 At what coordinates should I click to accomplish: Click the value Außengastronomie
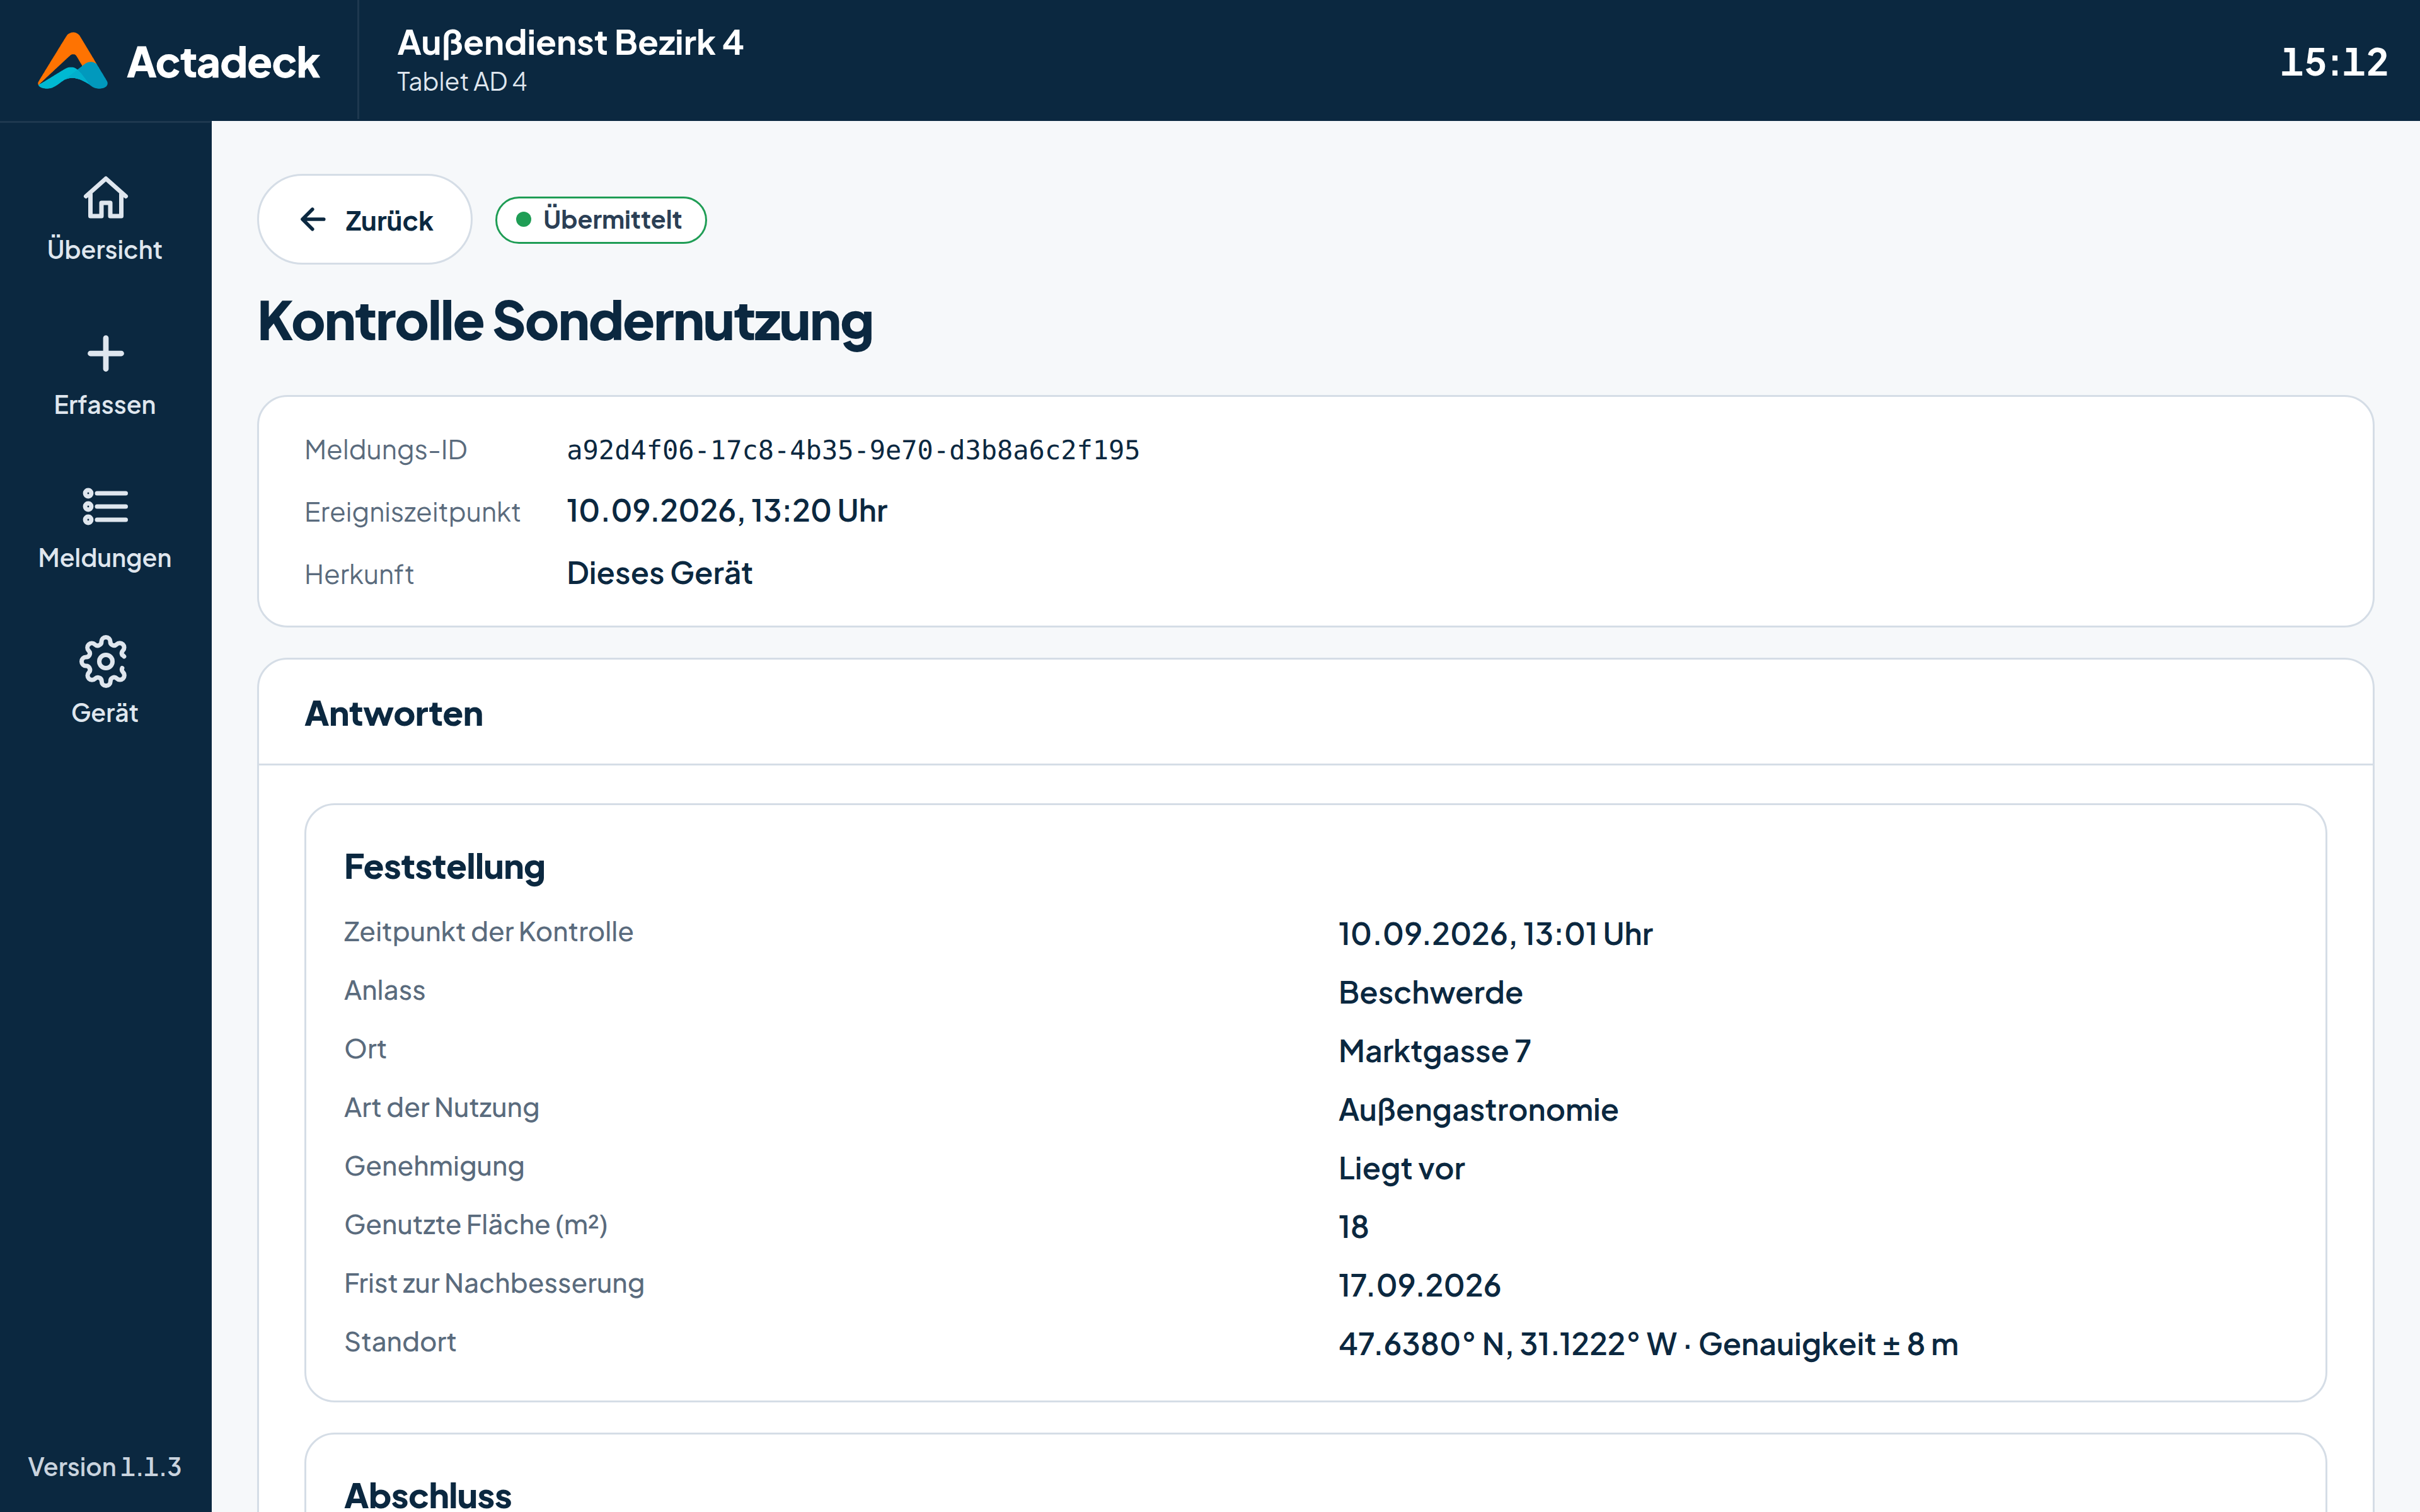(1478, 1110)
